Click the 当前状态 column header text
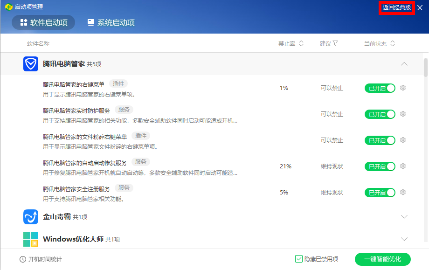The width and height of the screenshot is (429, 270). (x=375, y=43)
